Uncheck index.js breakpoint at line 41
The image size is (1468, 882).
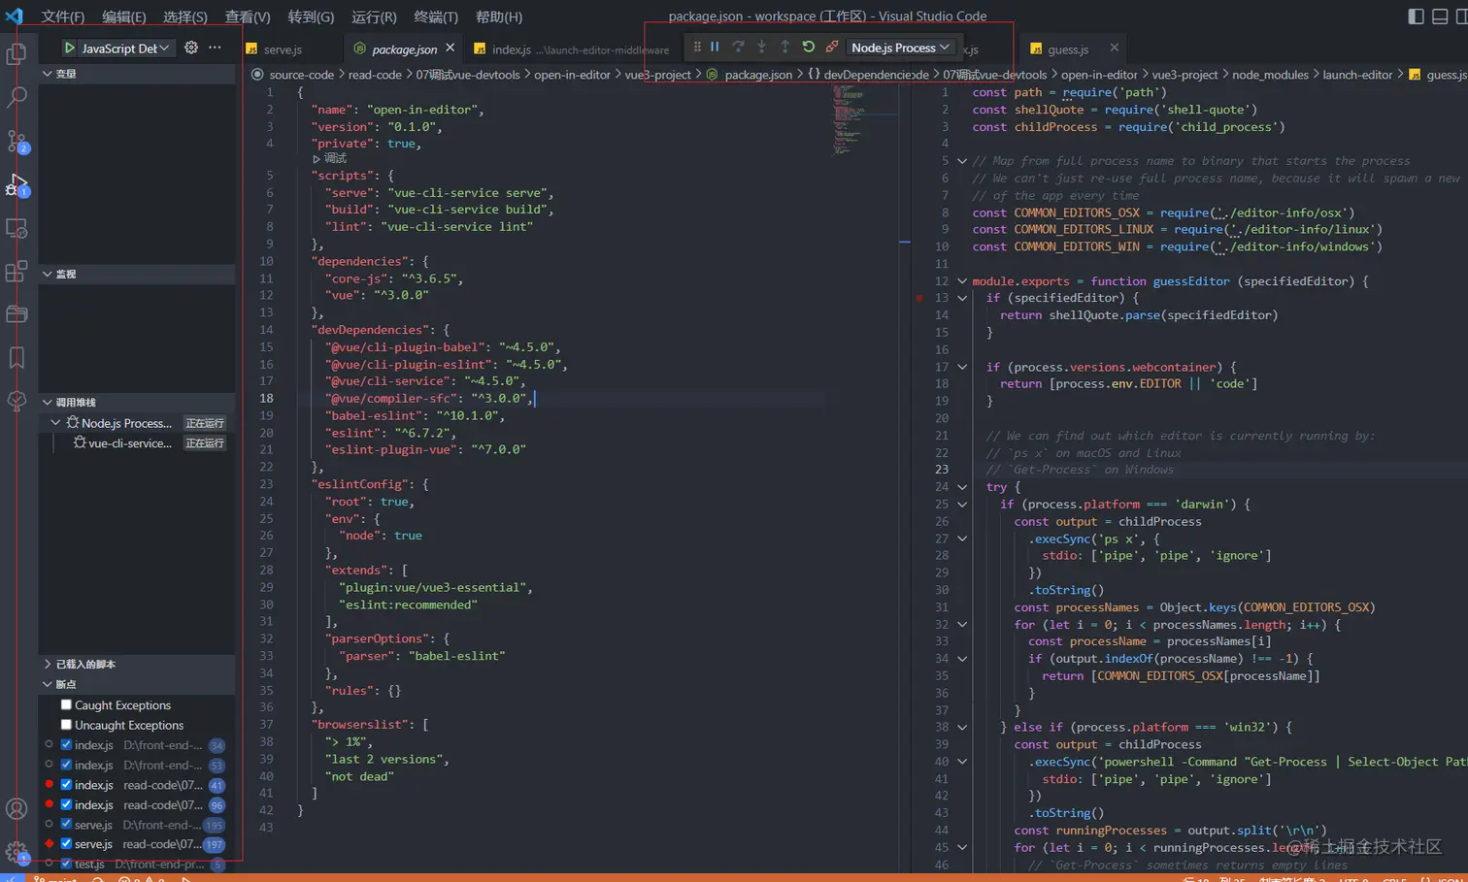66,785
